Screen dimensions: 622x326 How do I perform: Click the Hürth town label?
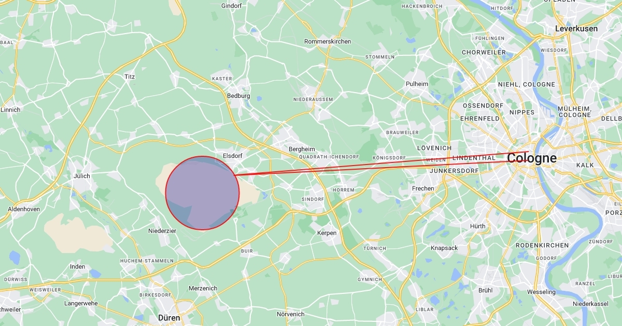(x=477, y=226)
